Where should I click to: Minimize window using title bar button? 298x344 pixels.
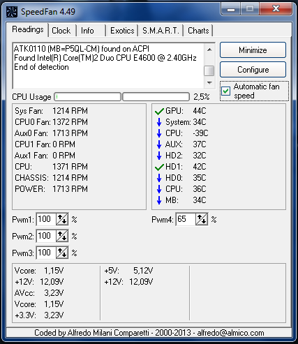(231, 9)
